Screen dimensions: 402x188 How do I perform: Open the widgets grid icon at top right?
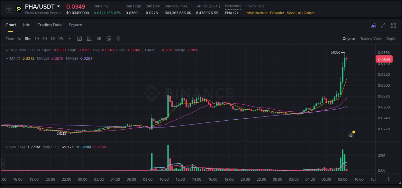(393, 25)
